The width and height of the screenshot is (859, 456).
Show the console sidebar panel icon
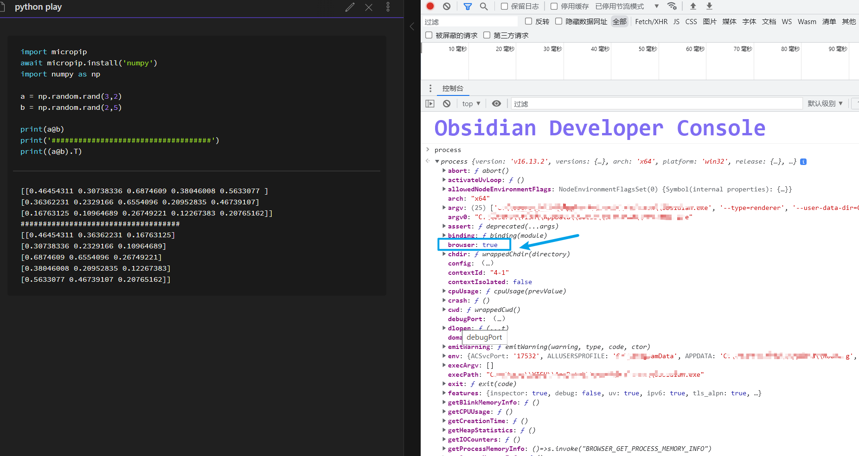coord(430,103)
